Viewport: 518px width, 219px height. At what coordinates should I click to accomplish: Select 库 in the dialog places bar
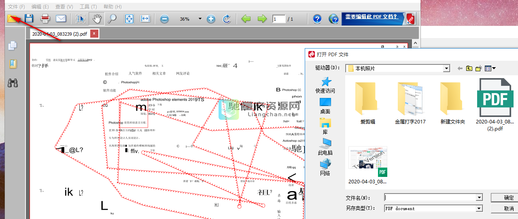(325, 126)
